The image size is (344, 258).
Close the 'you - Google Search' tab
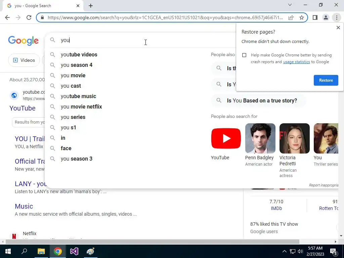tap(78, 6)
